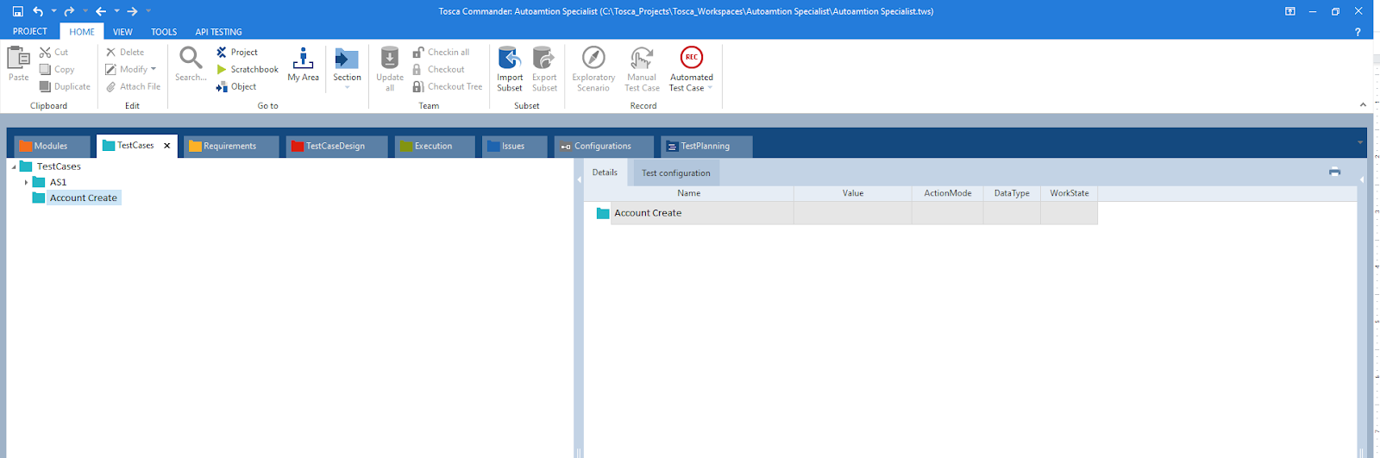Open the PROJECT menu
The image size is (1380, 458).
click(30, 31)
